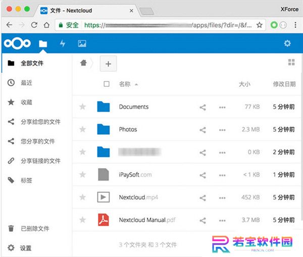Sort files by 大小 column header
303x257 pixels.
coord(244,84)
